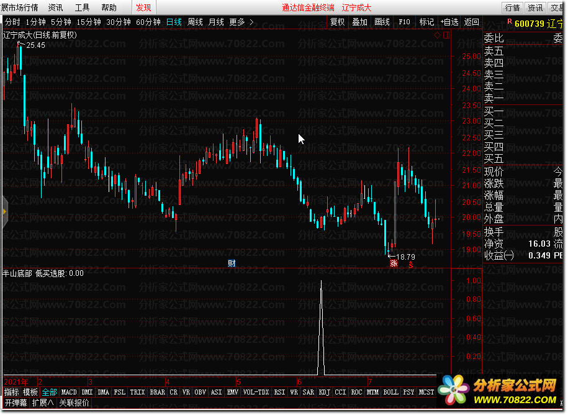Apply the MCST indicator
568x415 pixels.
pos(426,392)
